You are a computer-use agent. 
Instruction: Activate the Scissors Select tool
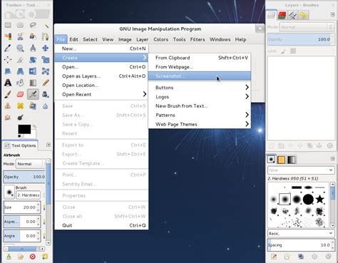tap(20, 36)
